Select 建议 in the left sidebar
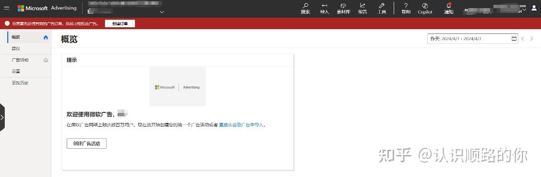This screenshot has height=177, width=541. tap(15, 48)
